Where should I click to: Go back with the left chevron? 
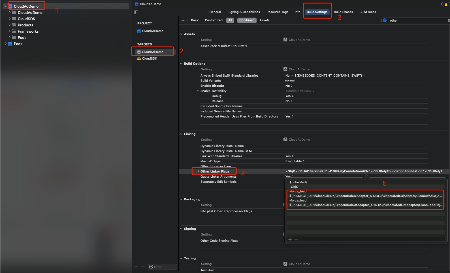coord(442,4)
